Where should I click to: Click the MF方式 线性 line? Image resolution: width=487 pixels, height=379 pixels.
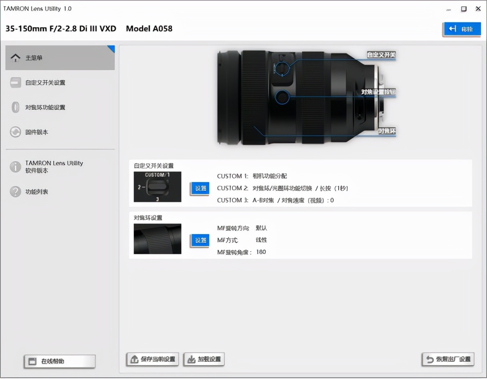(242, 240)
